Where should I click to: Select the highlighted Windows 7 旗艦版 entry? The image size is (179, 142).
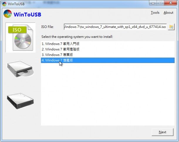[x=108, y=60]
